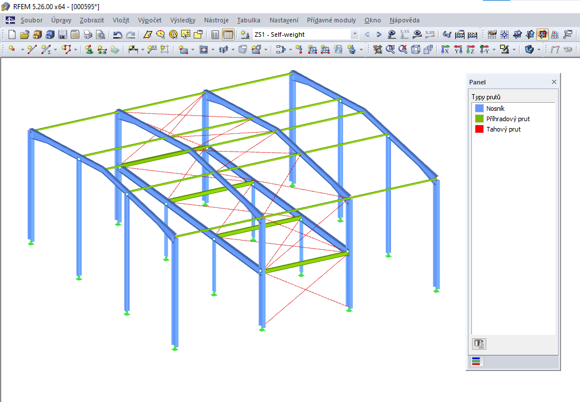The image size is (580, 402).
Task: Open the new node dropdown arrow
Action: 22,49
